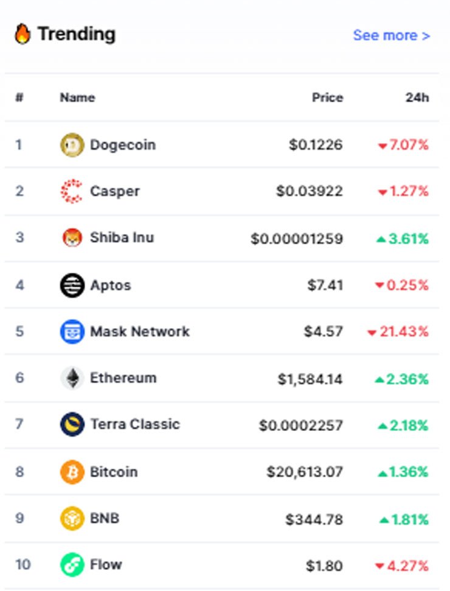Click the red Casper logo icon
Viewport: 450px width, 591px height.
click(x=72, y=192)
